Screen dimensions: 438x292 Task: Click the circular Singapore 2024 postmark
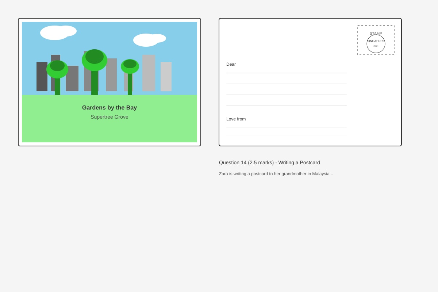[x=376, y=44]
